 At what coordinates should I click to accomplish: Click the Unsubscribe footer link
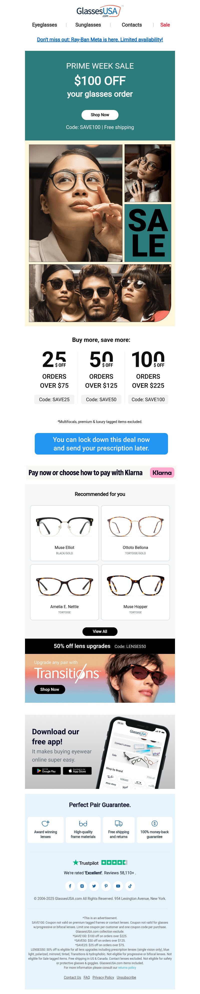coord(126,977)
